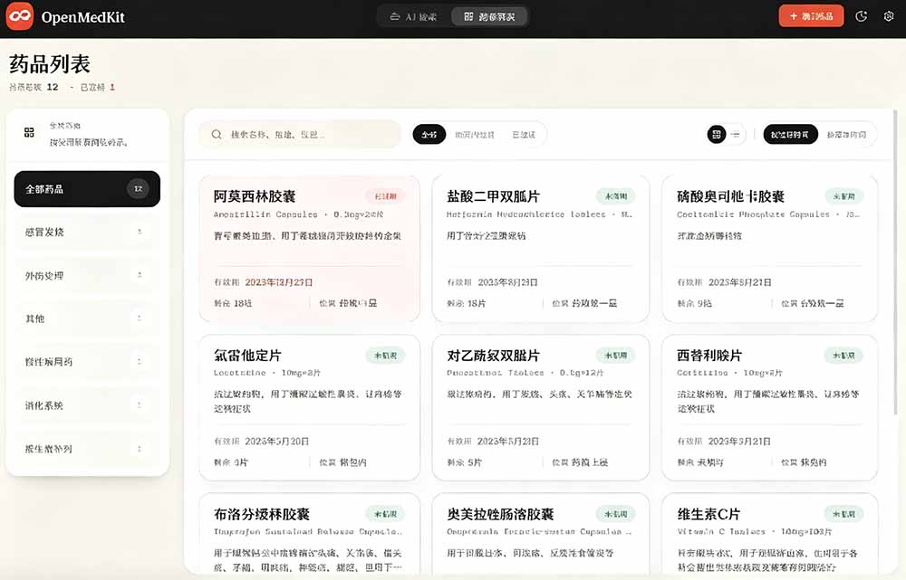
Task: Click the red expiry date on 阿莫西林胶囊 card
Action: click(278, 282)
